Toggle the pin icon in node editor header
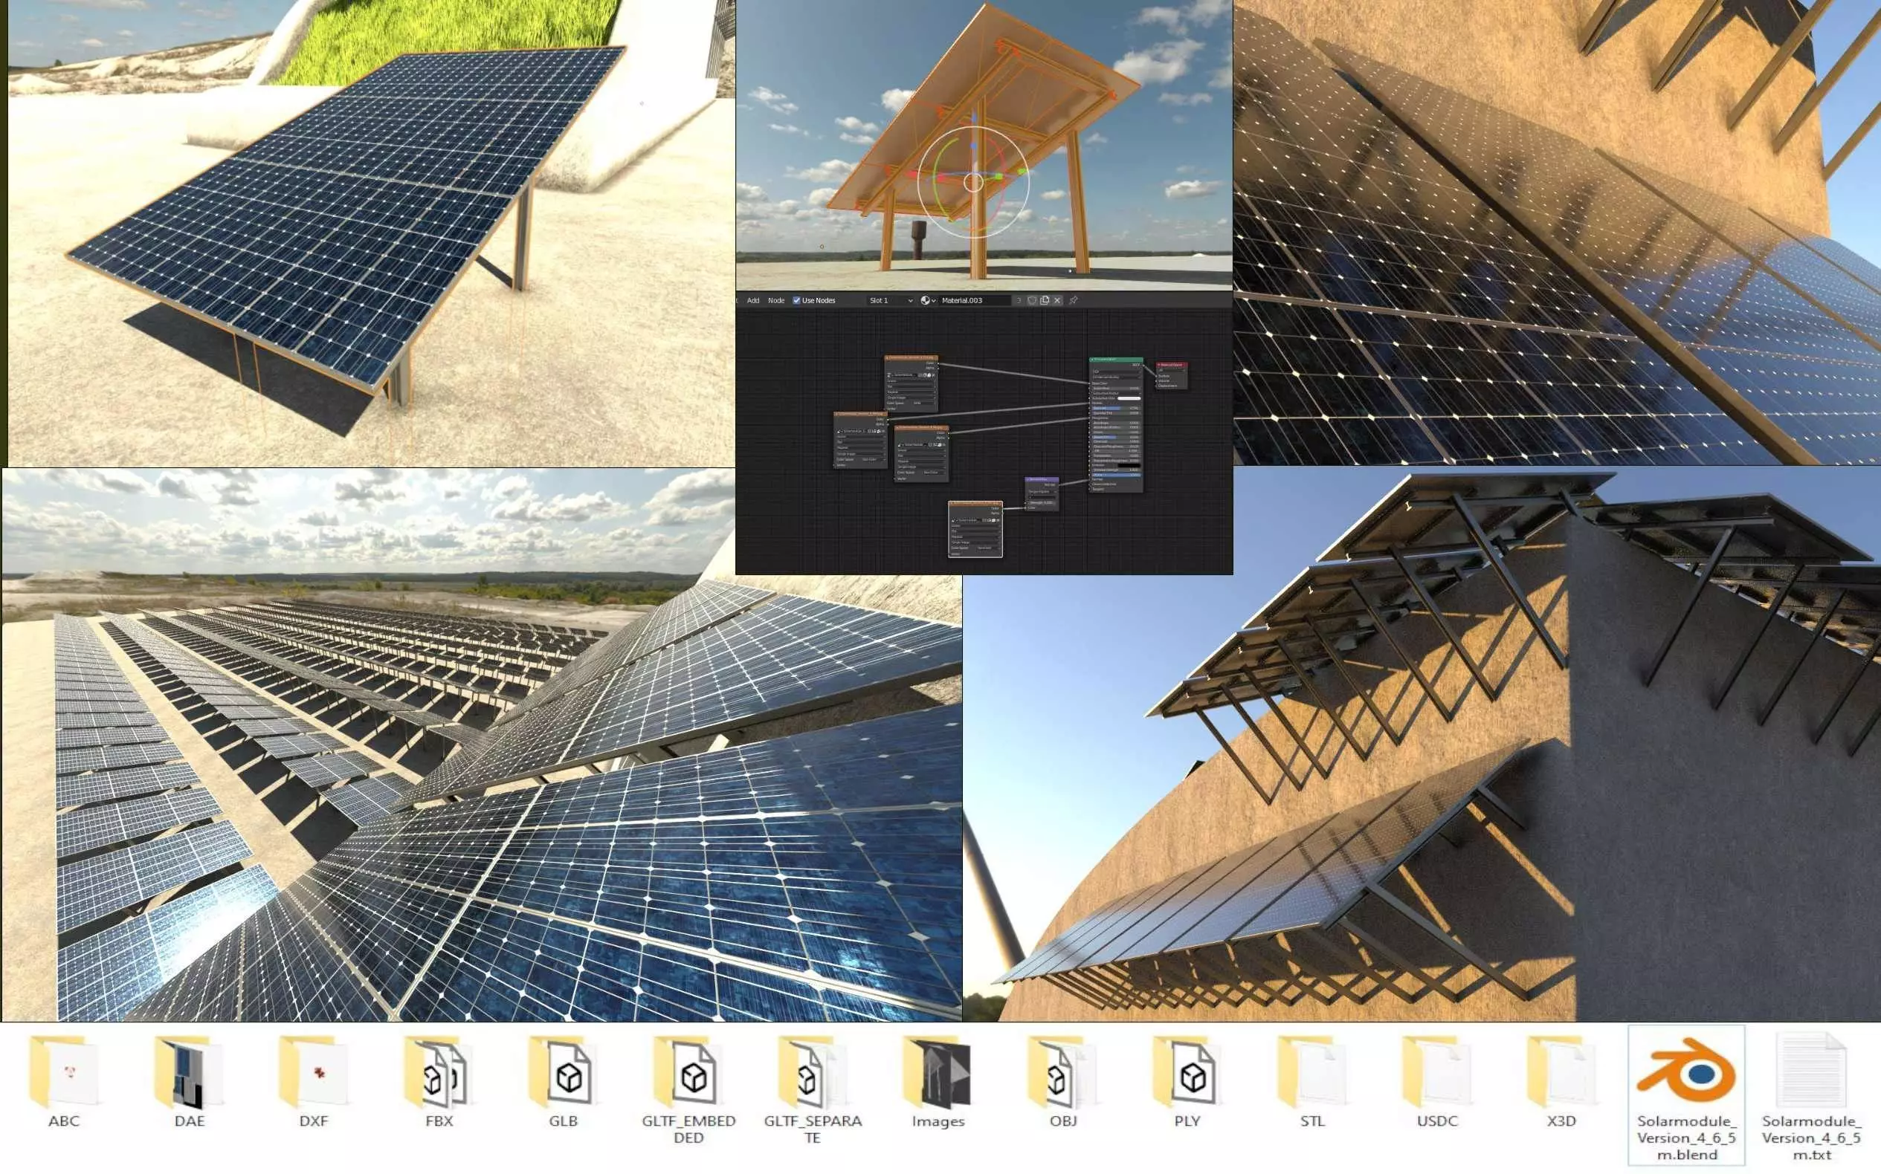 tap(1074, 300)
